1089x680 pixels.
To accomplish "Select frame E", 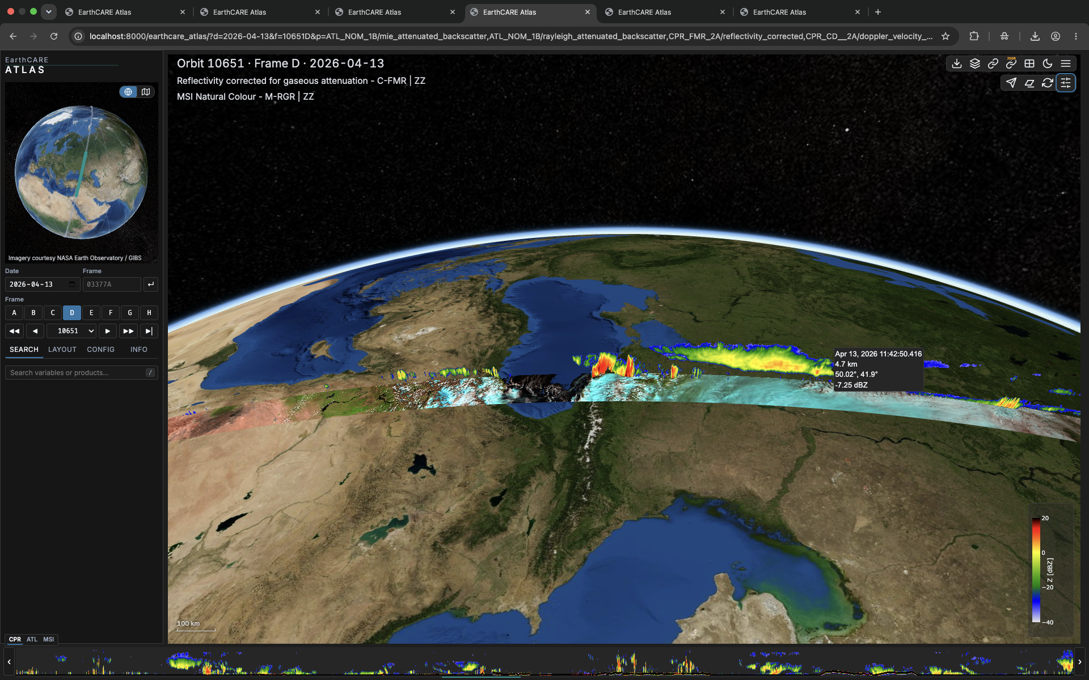I will pos(91,313).
